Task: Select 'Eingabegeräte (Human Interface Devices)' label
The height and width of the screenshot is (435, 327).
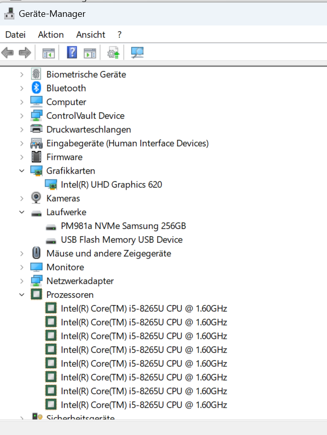Action: [127, 143]
